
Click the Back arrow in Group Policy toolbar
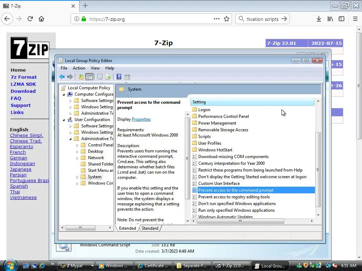tap(62, 77)
